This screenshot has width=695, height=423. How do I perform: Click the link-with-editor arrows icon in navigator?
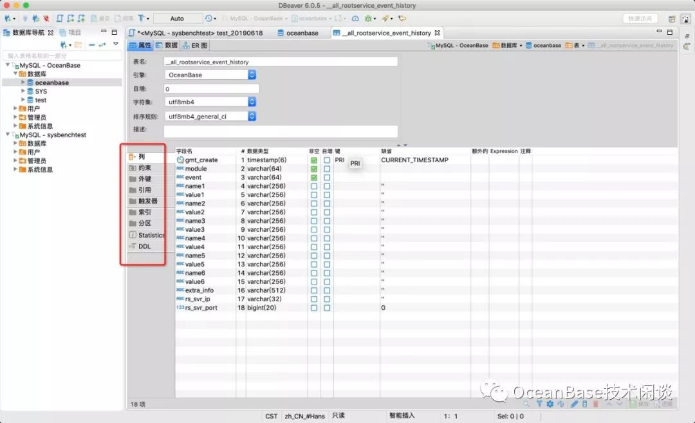tap(102, 44)
